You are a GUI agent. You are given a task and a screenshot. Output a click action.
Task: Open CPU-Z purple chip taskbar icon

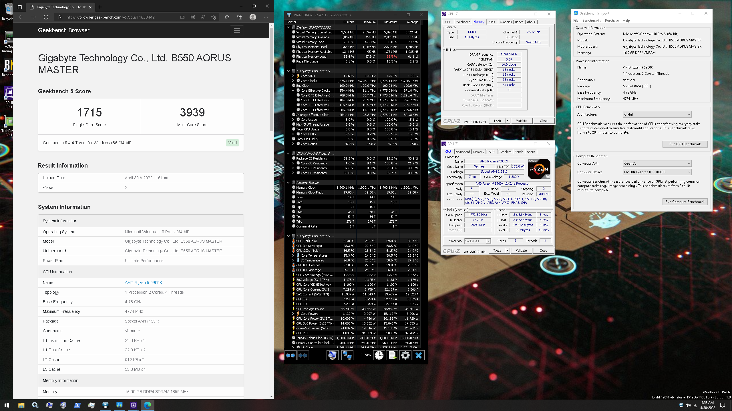133,405
